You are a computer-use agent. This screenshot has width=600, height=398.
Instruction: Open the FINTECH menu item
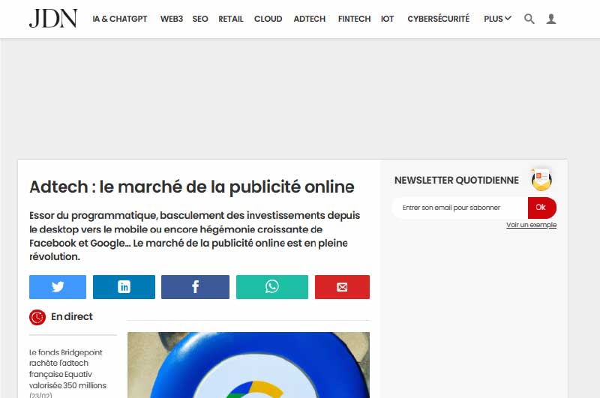tap(354, 19)
